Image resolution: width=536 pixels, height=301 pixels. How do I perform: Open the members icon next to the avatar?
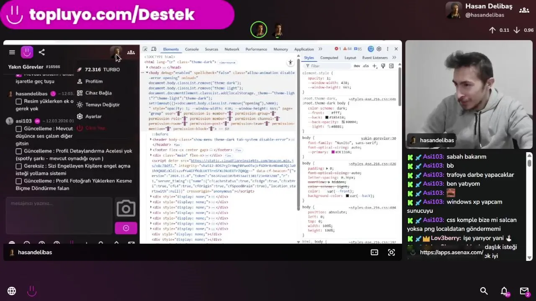point(131,52)
